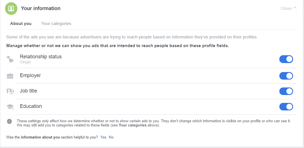Click the ID badge icon beside Job title
The width and height of the screenshot is (304, 148).
[x=10, y=91]
